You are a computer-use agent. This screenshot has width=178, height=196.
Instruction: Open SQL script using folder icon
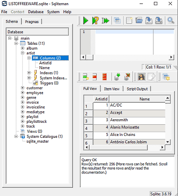pyautogui.click(x=139, y=21)
